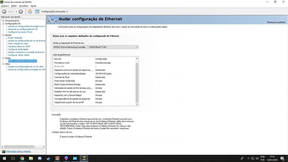Launch Google Chrome from the taskbar

point(22,159)
